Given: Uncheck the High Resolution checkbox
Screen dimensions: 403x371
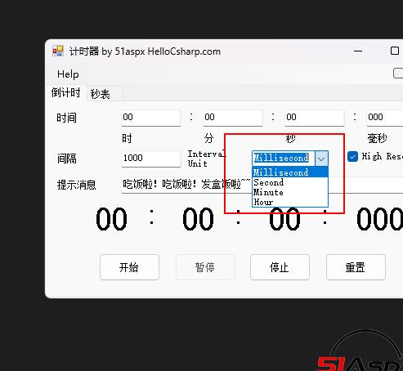Looking at the screenshot, I should 352,157.
